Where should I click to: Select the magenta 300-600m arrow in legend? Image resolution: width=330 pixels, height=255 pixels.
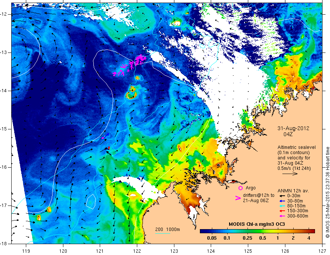282,216
